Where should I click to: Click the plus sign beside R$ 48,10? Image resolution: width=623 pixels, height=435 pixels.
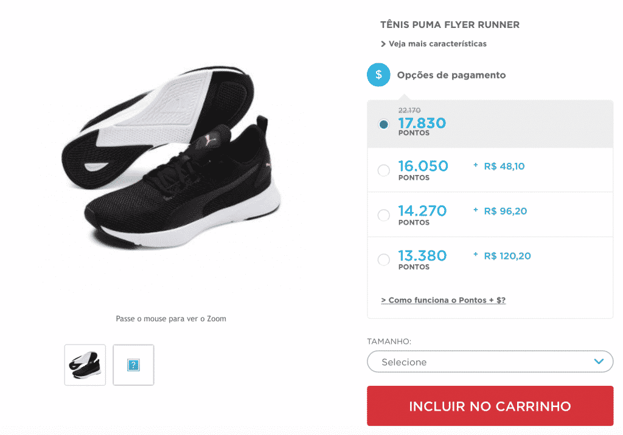[x=476, y=165]
